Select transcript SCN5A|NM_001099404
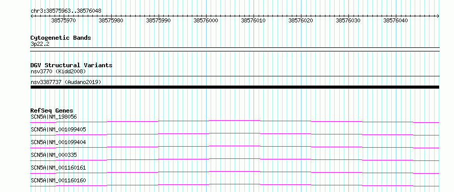Viewport: 454px width, 192px height. tap(58, 142)
